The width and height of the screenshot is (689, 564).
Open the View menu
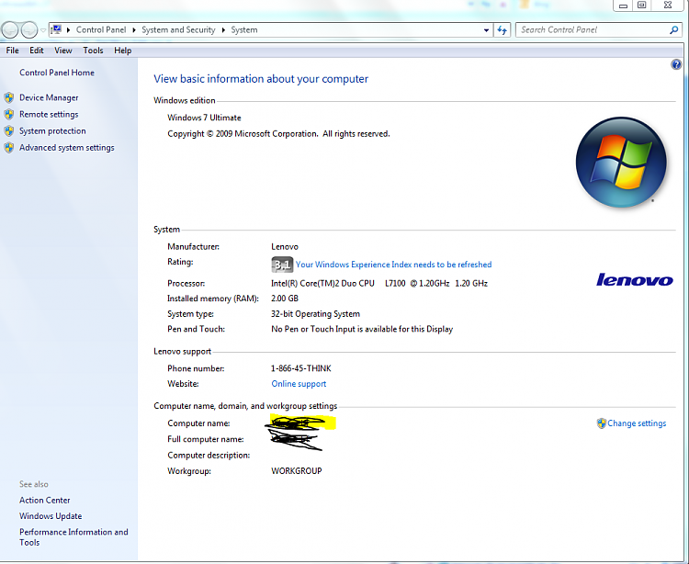pos(63,51)
